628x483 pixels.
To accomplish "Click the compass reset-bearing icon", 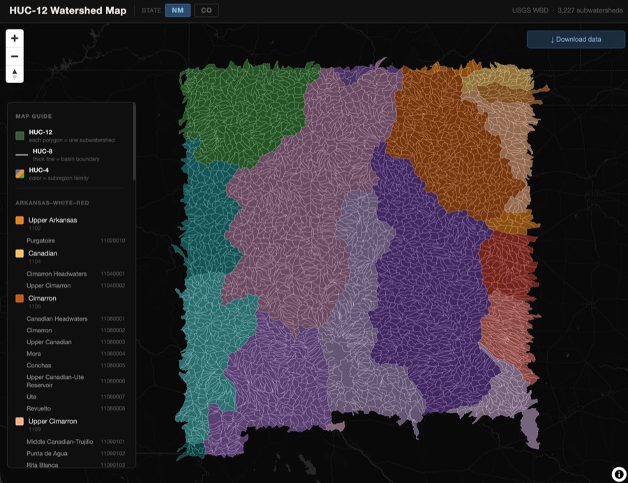I will pyautogui.click(x=14, y=74).
